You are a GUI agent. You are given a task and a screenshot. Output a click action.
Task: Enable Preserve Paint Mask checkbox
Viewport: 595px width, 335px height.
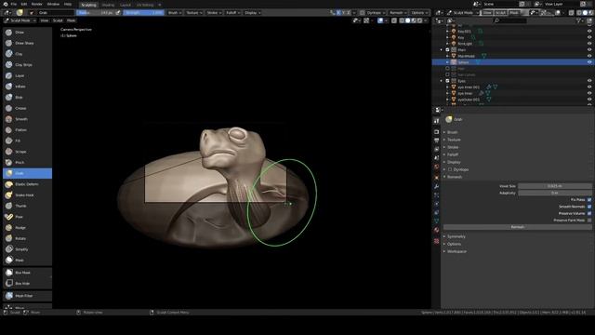pyautogui.click(x=589, y=221)
